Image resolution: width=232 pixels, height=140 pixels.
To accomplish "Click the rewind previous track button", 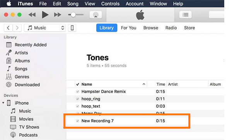I will (32, 15).
